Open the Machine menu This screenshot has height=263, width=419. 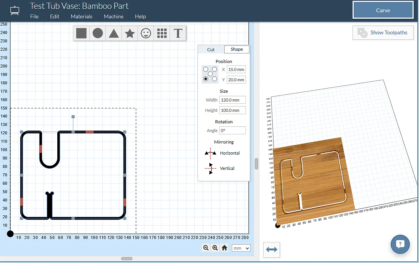click(113, 16)
